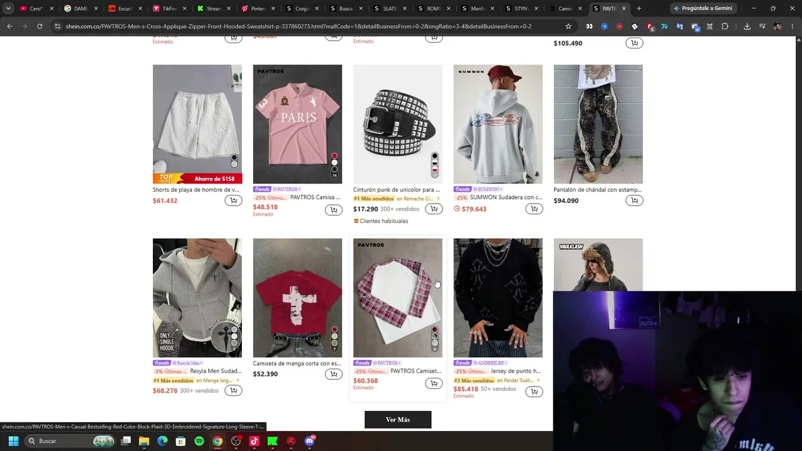Add the $52.390 Camiseta de manga corta to cart
The image size is (802, 451).
(333, 374)
